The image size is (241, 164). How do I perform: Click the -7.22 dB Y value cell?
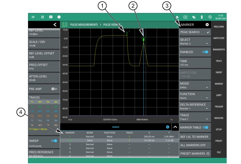[x=169, y=140]
